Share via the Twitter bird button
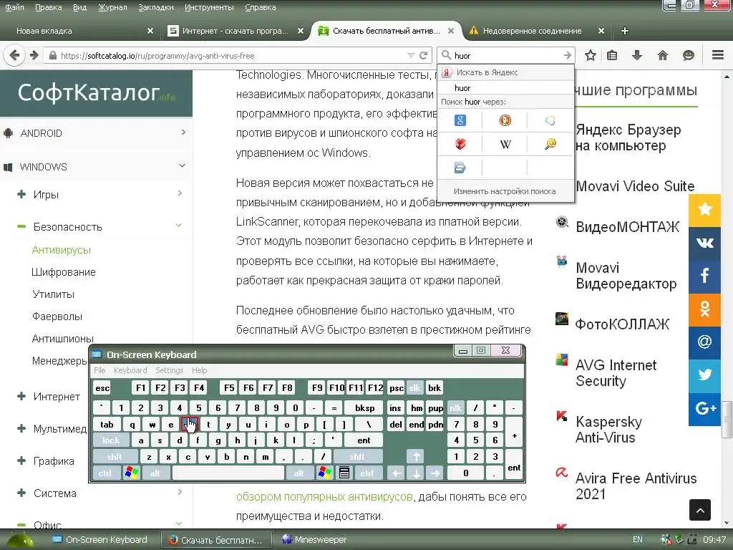The image size is (733, 550). [x=704, y=375]
